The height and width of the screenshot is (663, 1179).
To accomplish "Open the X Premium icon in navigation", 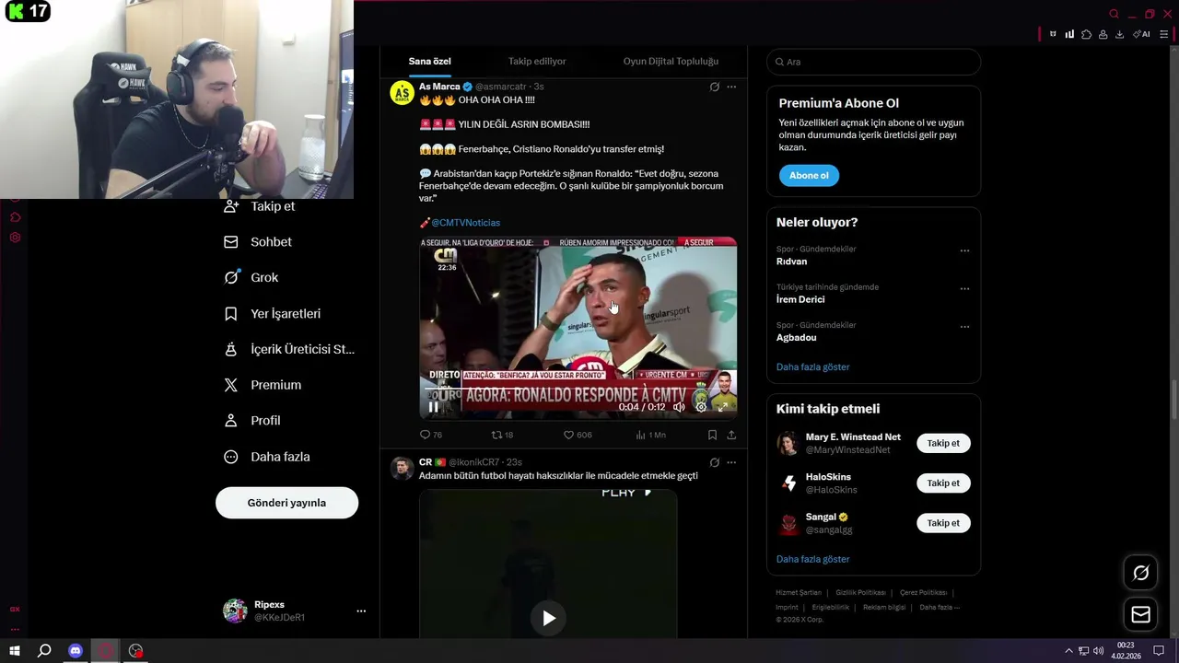I will point(231,385).
